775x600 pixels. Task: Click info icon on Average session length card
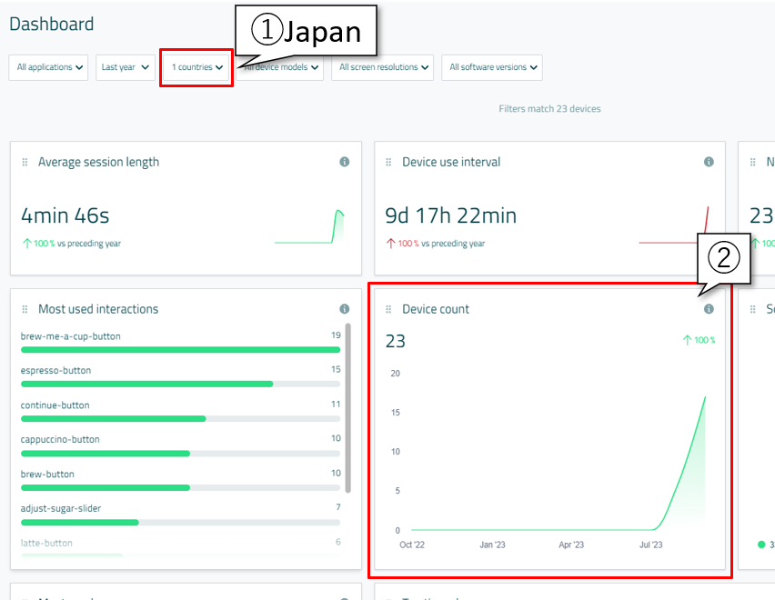[x=345, y=162]
